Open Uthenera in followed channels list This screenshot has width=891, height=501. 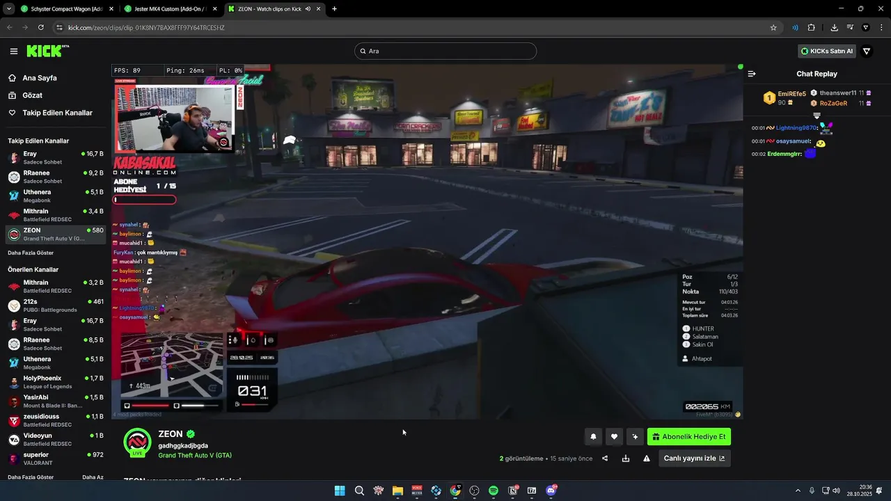(x=56, y=196)
